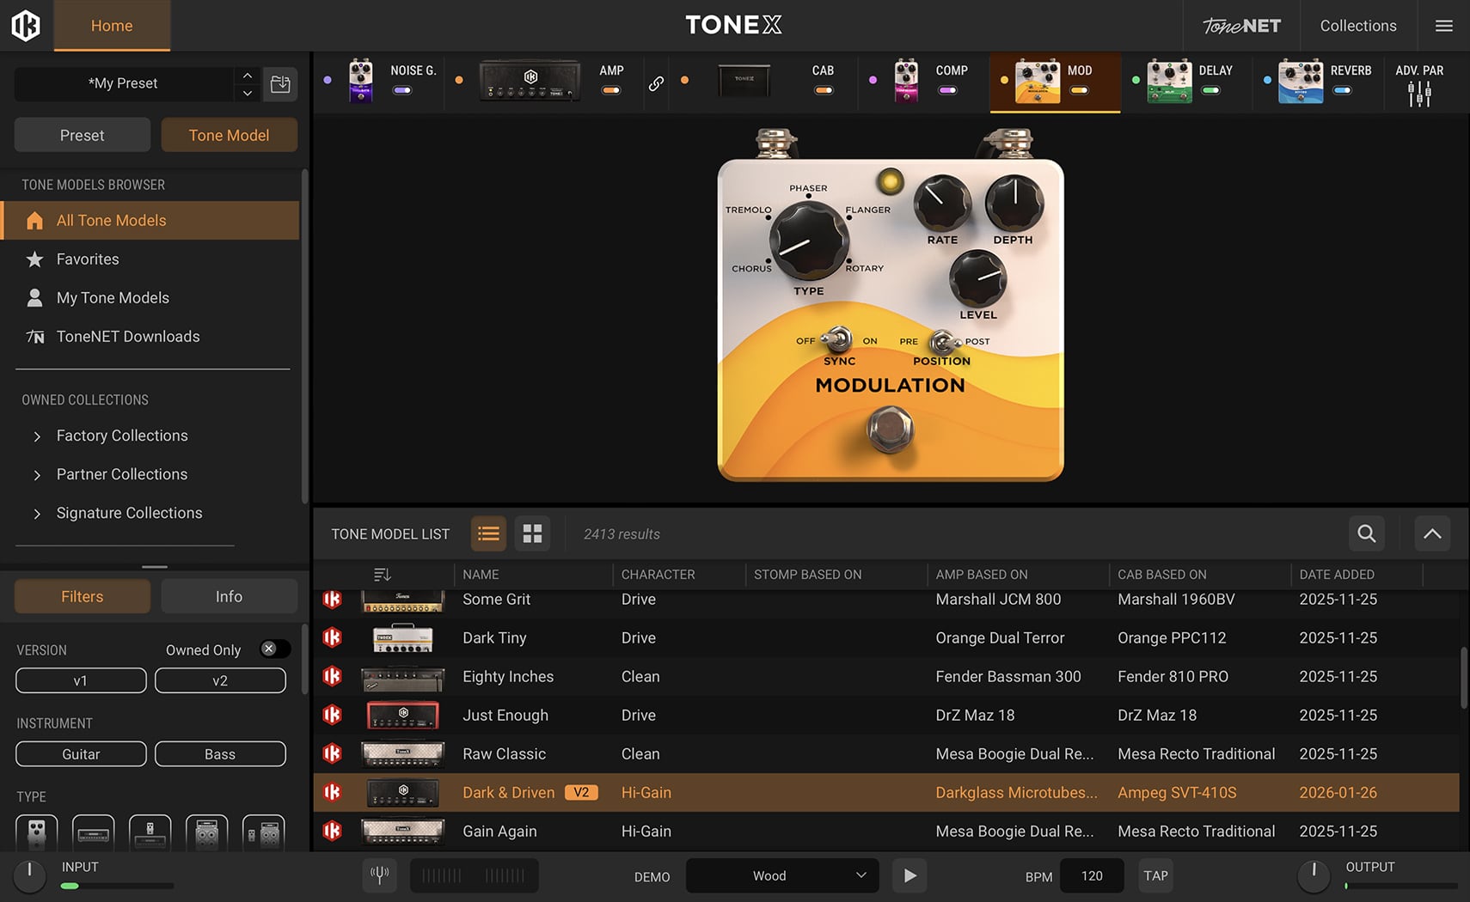Flip the Sync off/on switch on pedal

(x=837, y=340)
